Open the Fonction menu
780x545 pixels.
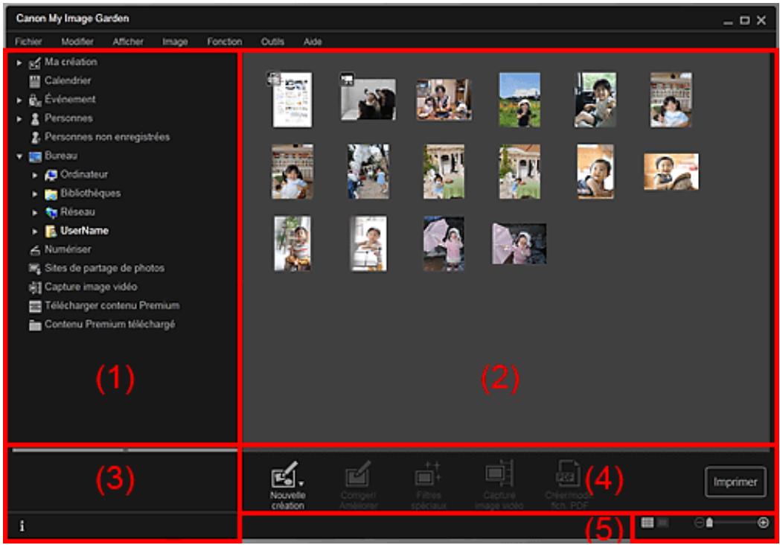pos(224,42)
